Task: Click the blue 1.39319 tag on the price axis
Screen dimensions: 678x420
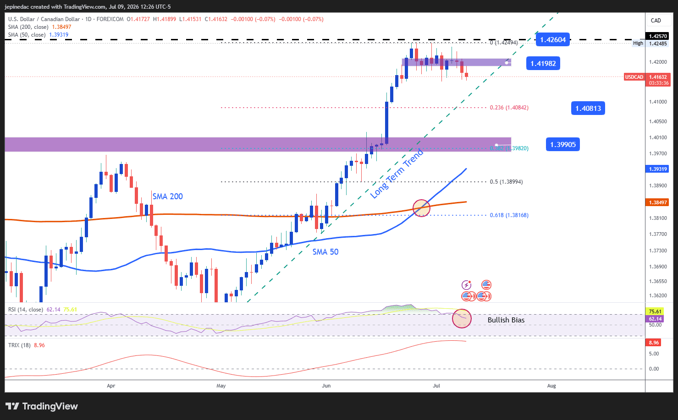Action: click(658, 169)
